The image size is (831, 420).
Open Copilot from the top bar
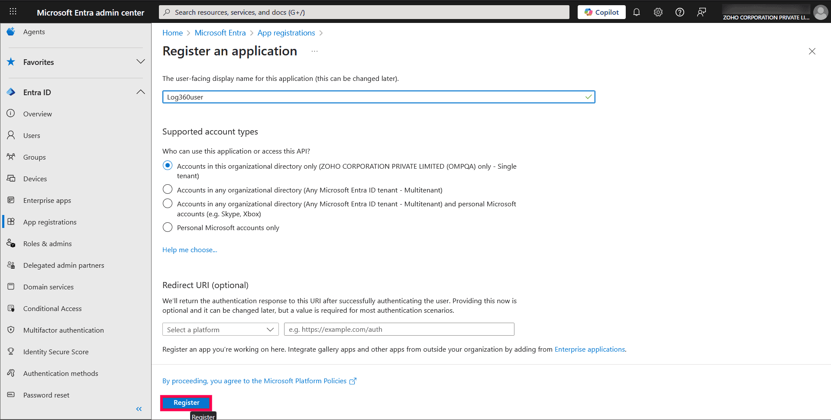601,12
